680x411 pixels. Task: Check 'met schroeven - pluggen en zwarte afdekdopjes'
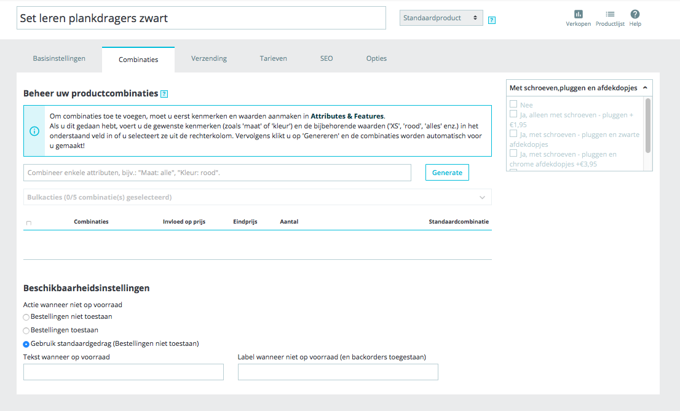[x=513, y=133]
